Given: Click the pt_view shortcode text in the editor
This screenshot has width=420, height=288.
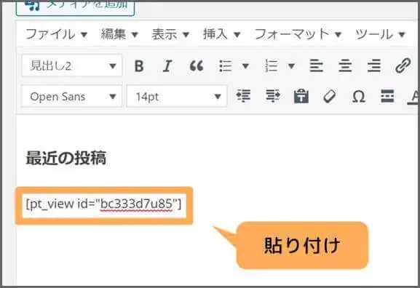Looking at the screenshot, I should click(103, 204).
